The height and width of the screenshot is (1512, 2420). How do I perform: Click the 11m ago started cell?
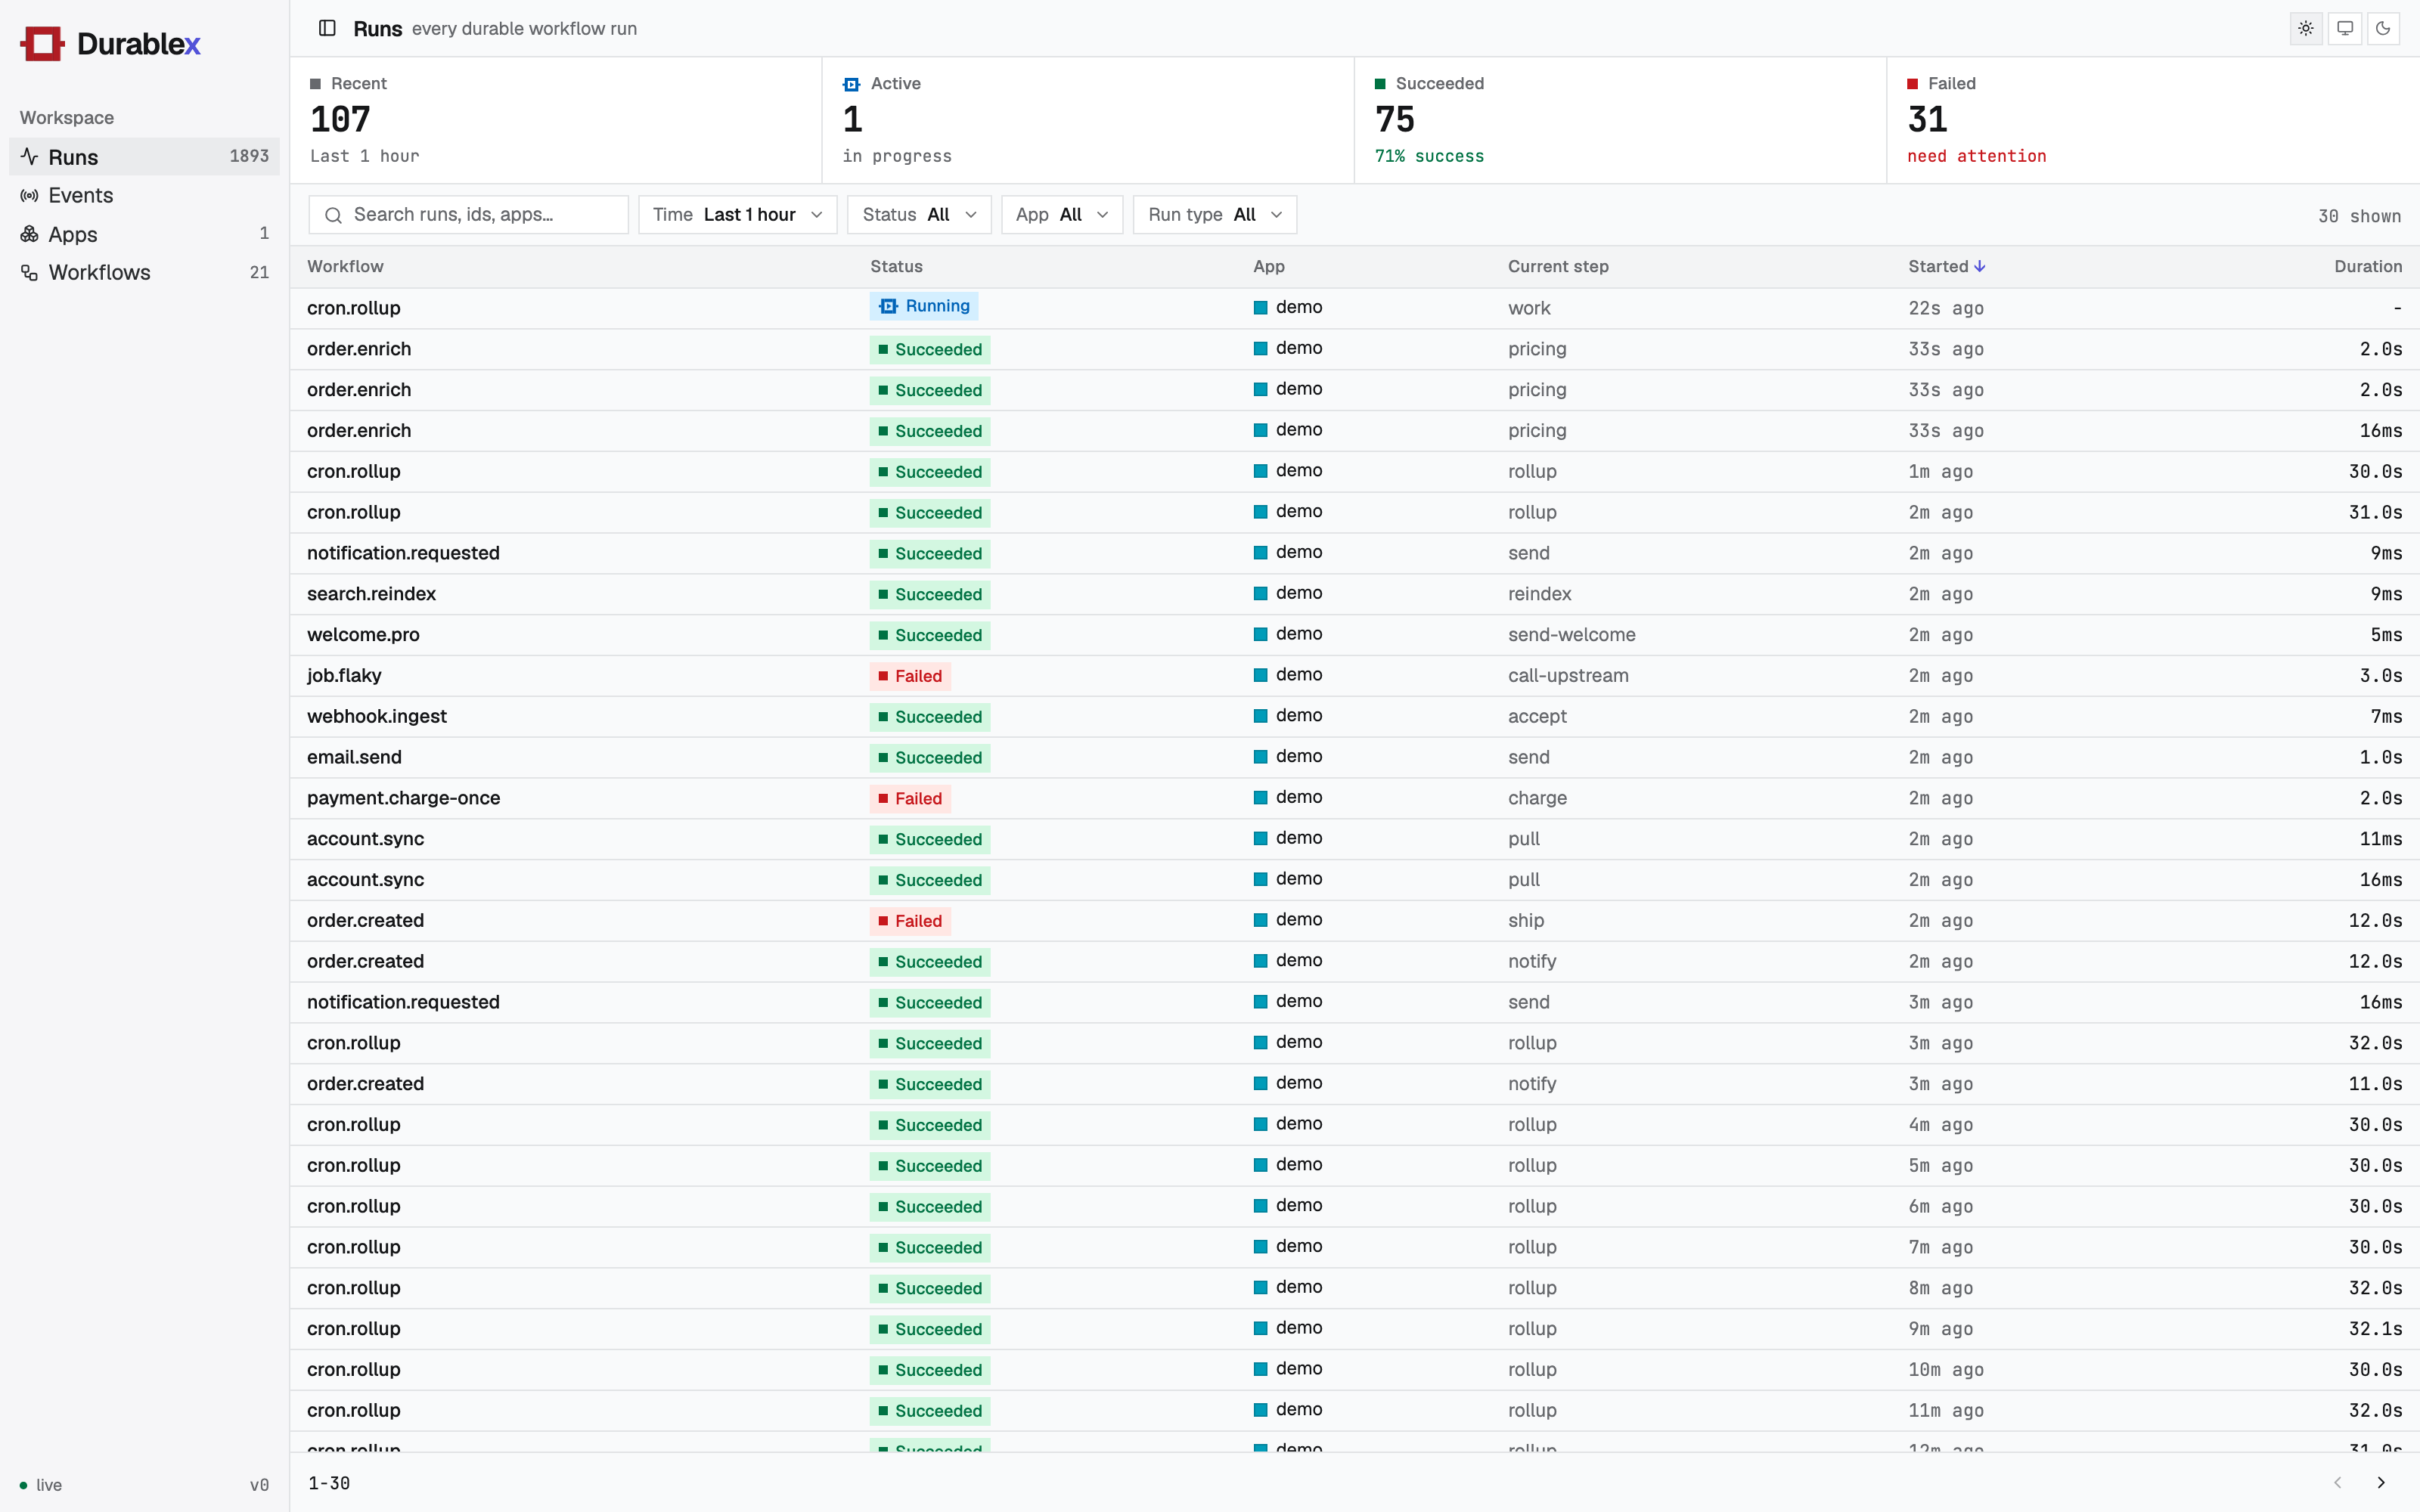pos(1946,1411)
